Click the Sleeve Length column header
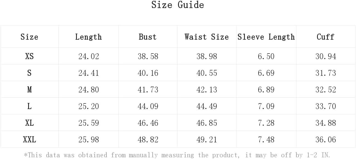Viewport: 356px width, 159px height. tap(266, 37)
